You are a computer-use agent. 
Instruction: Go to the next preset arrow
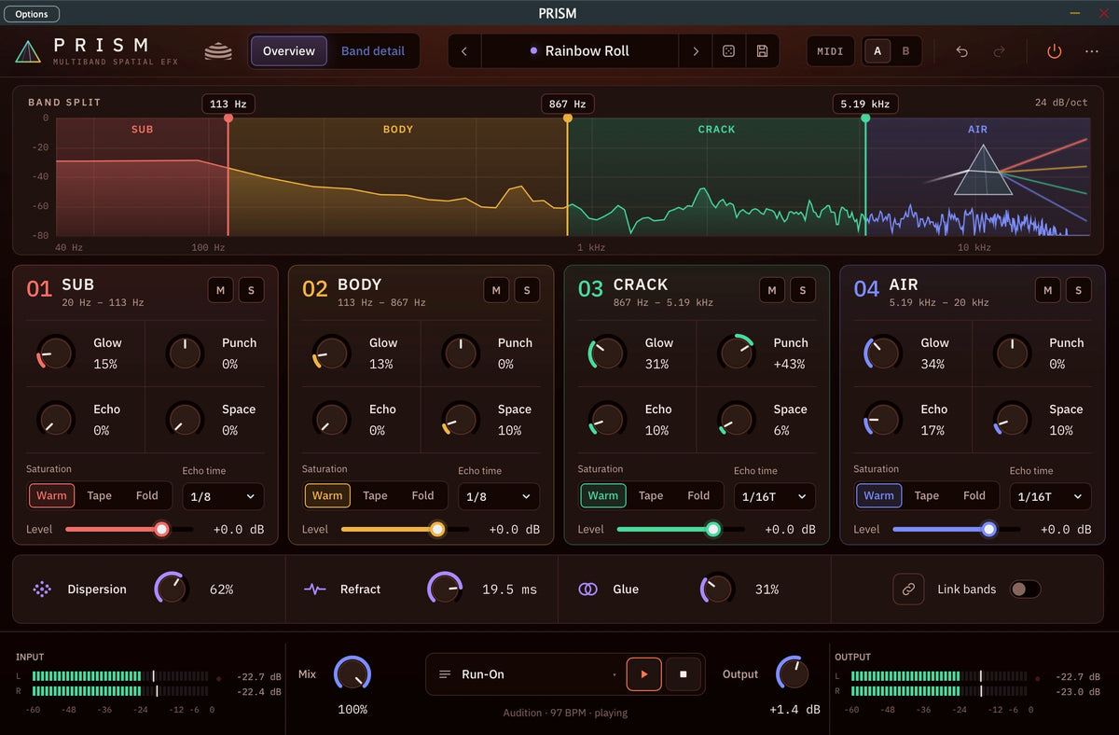(695, 51)
